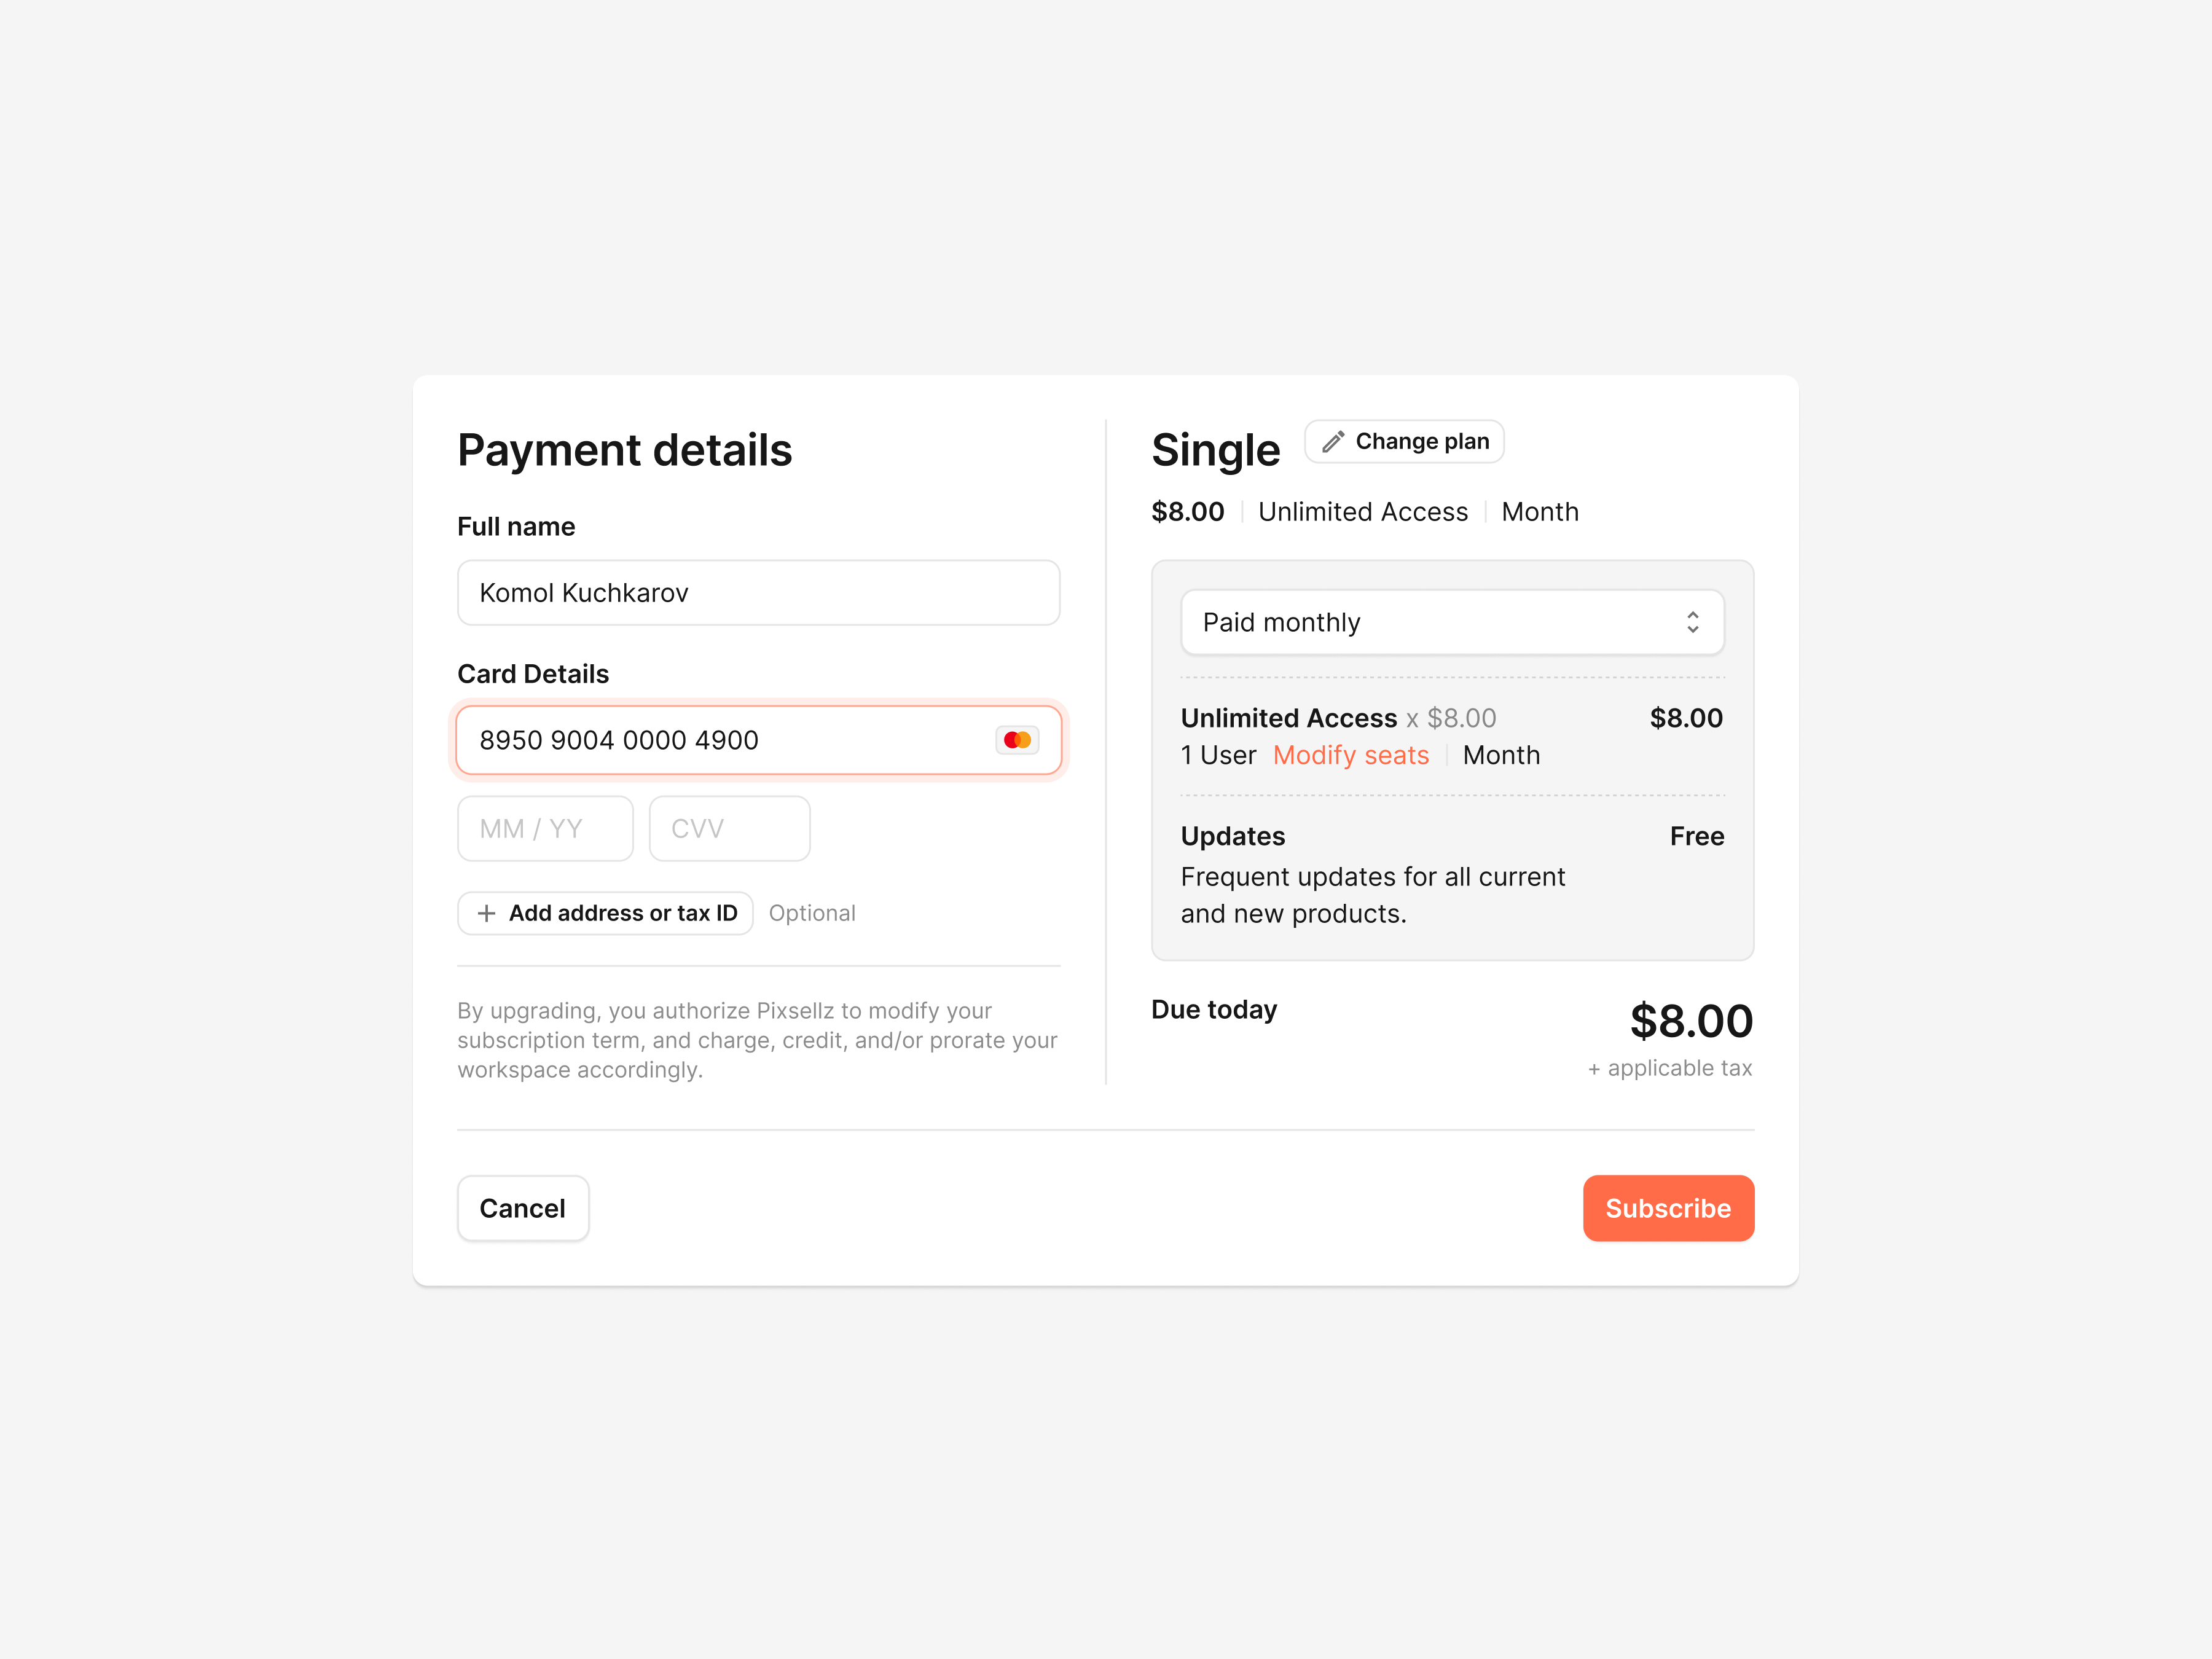Focus the Full name input field

tap(758, 593)
